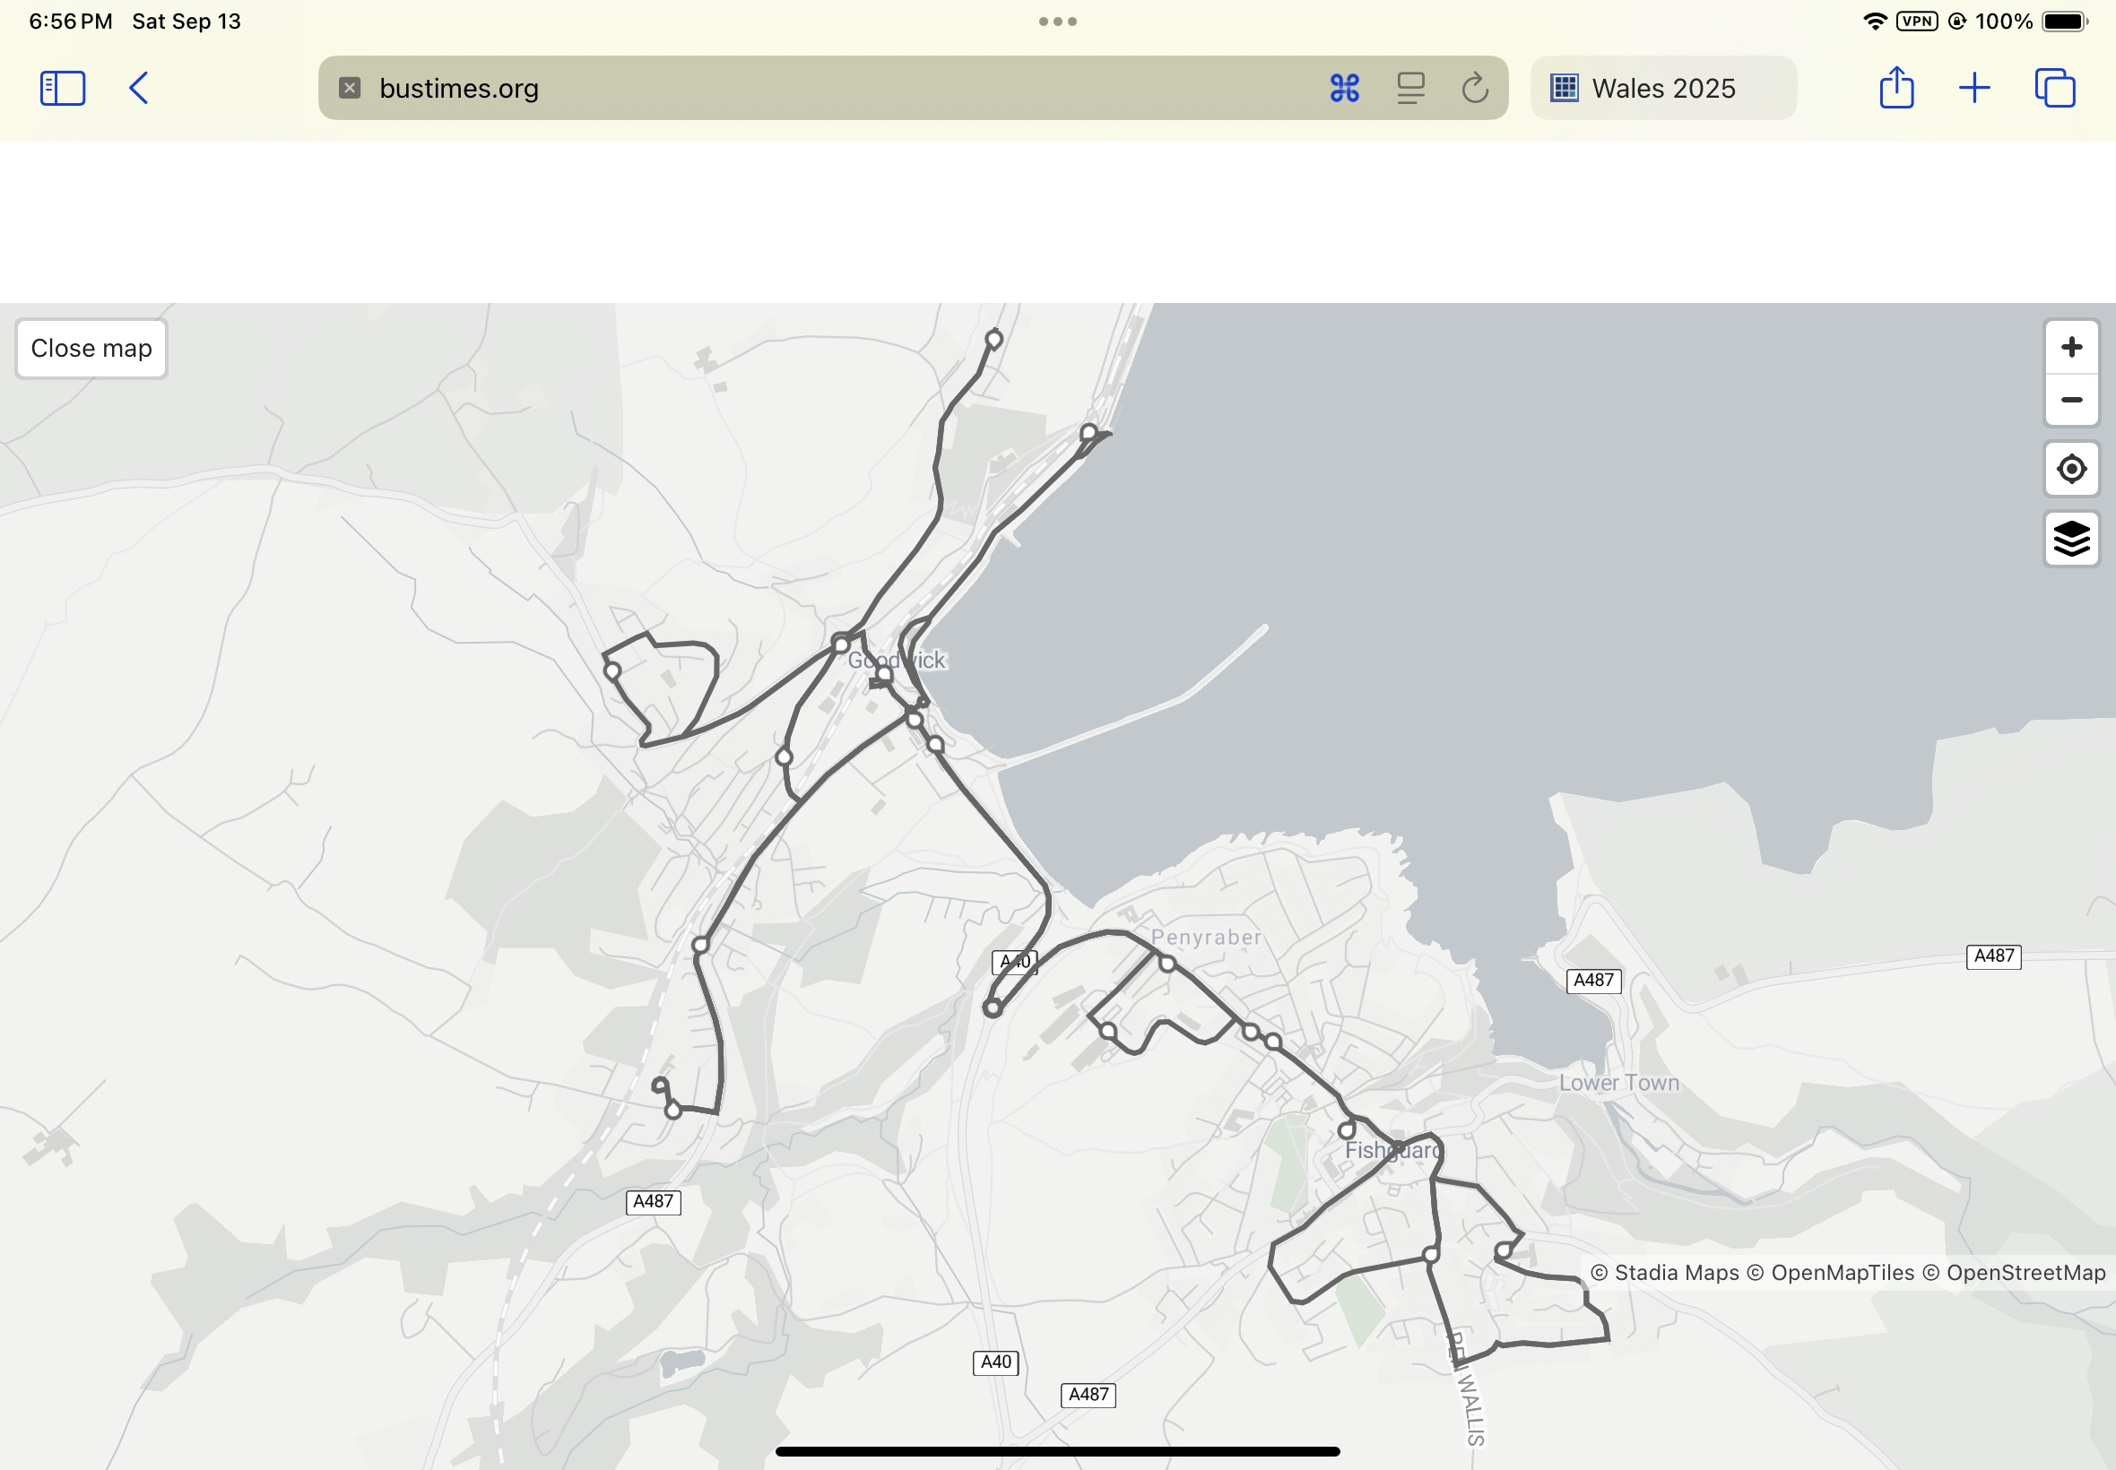The height and width of the screenshot is (1470, 2116).
Task: Tap the three-dot multitasking menu at the top
Action: 1057,22
